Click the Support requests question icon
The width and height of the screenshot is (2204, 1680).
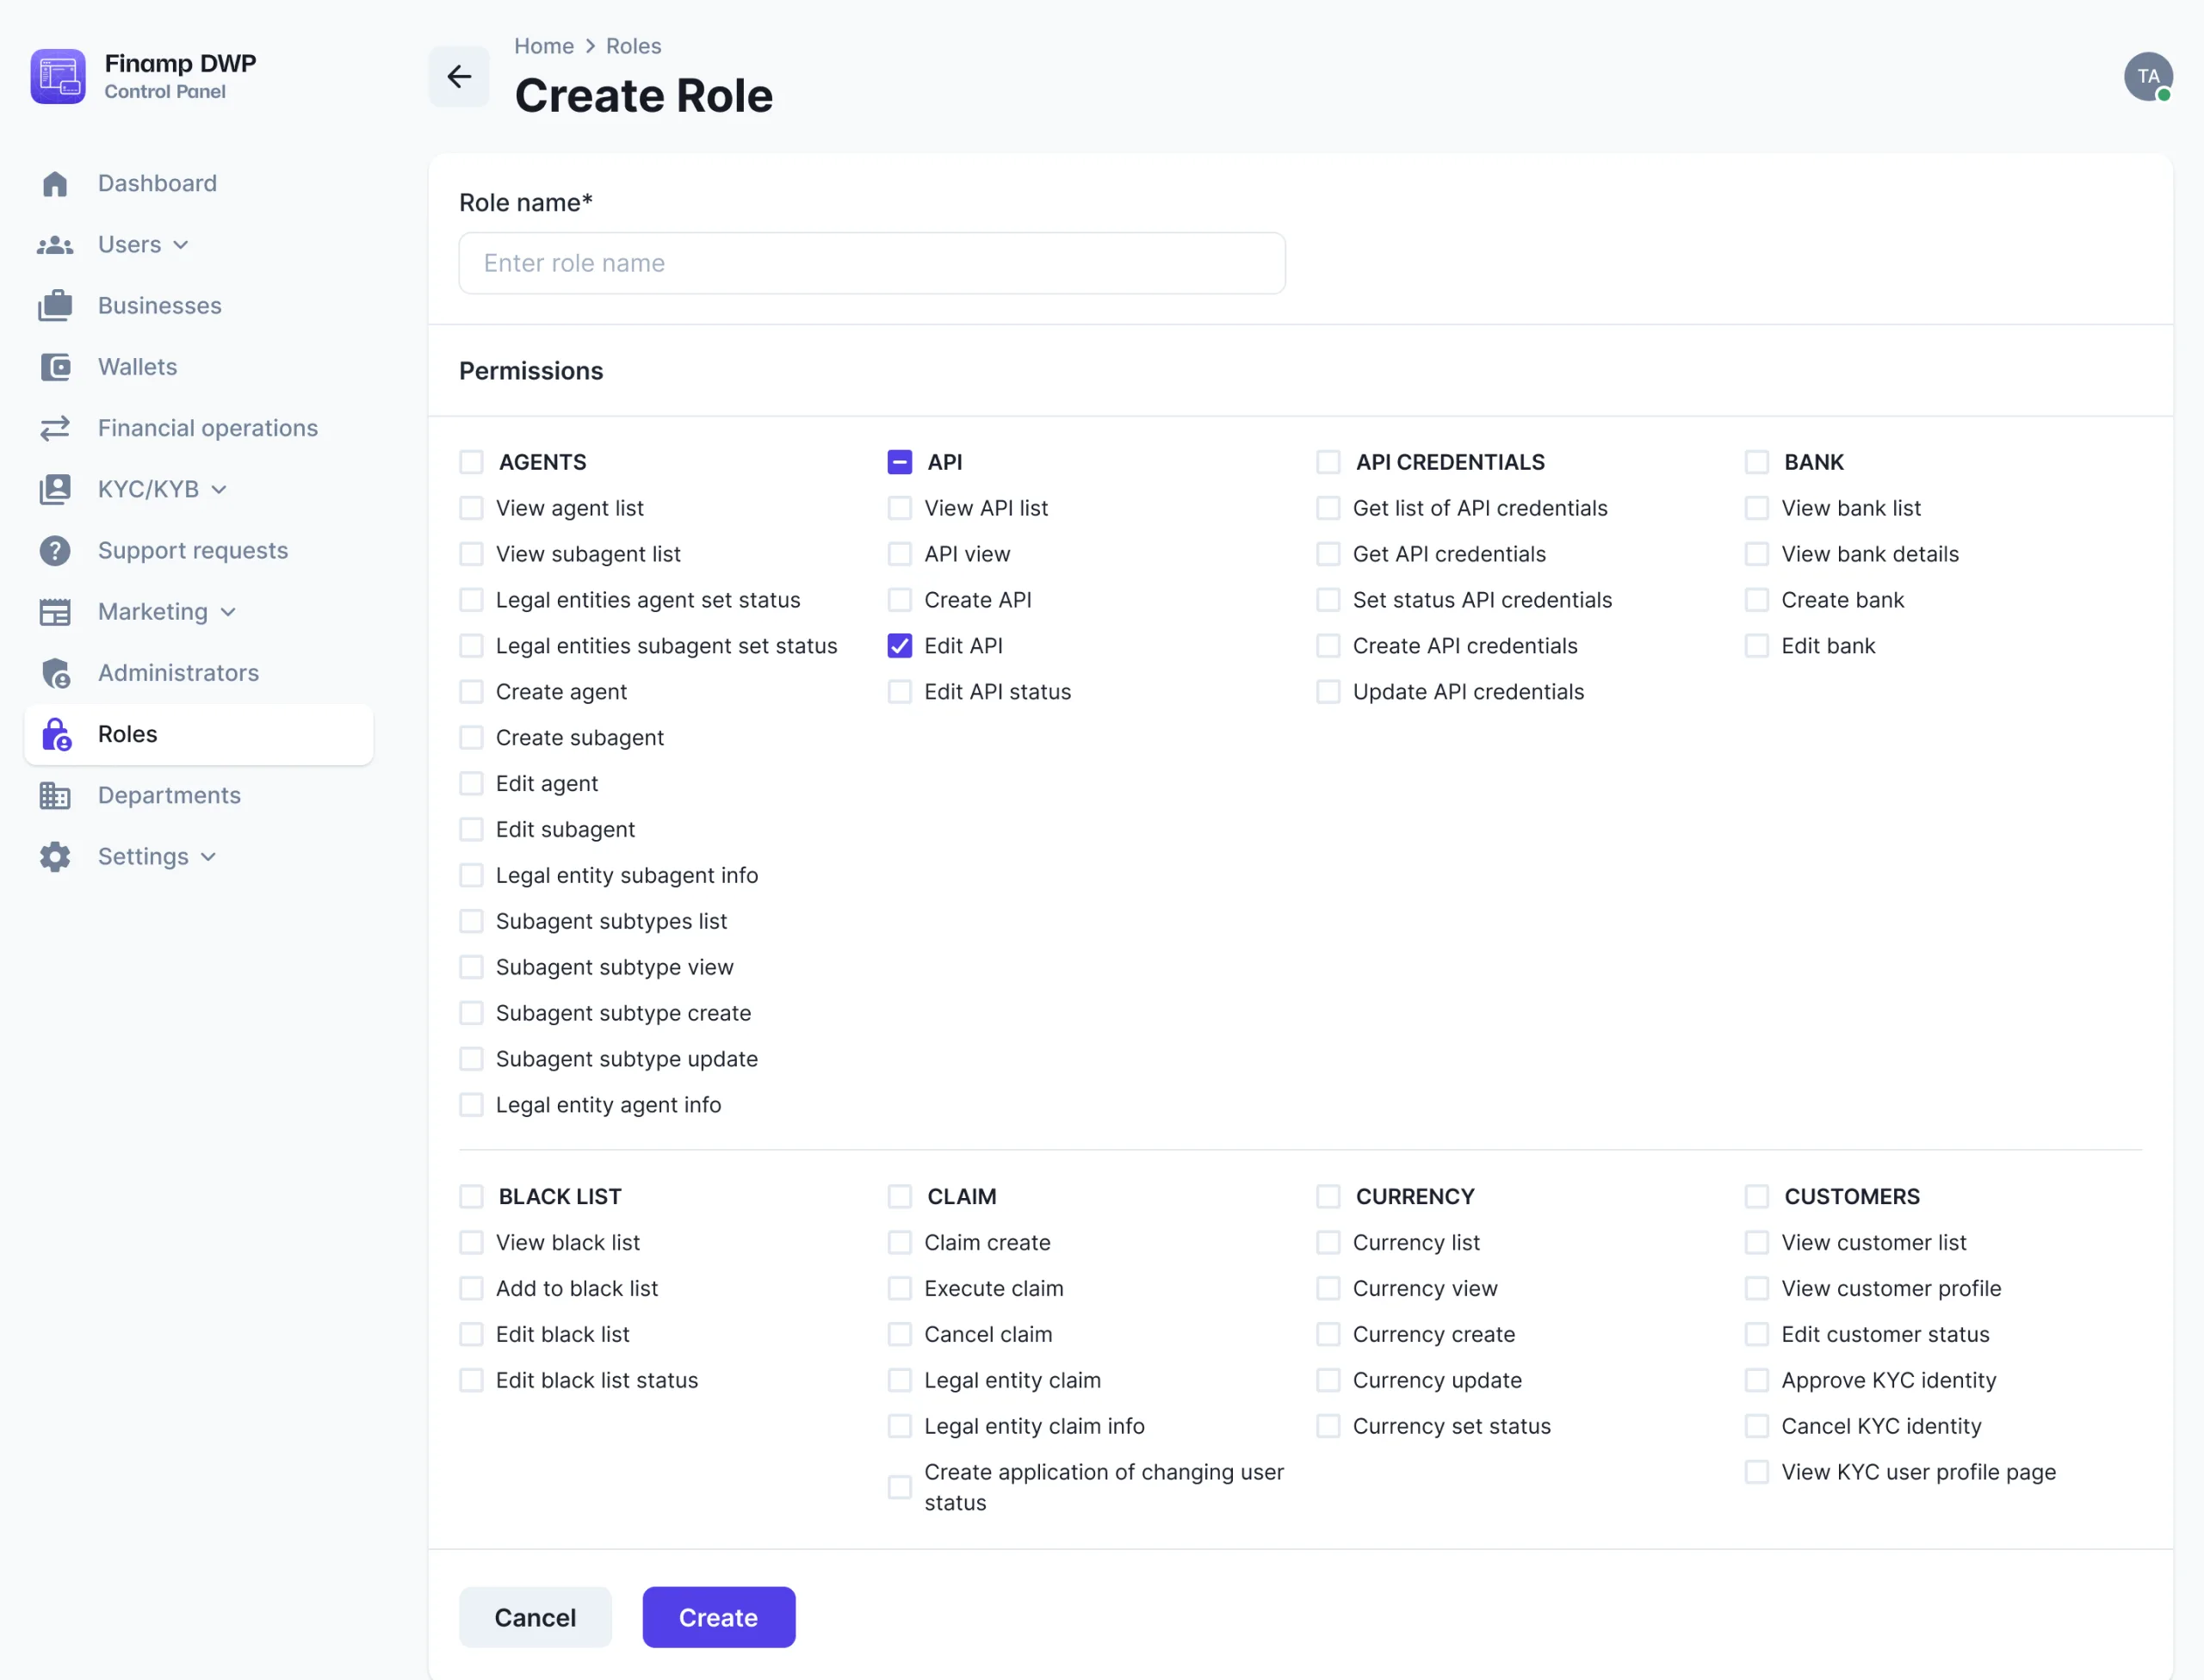55,551
